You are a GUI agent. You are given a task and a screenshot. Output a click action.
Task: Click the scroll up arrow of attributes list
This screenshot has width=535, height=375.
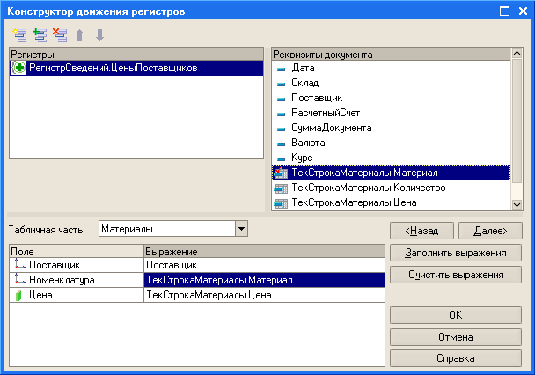pyautogui.click(x=517, y=53)
